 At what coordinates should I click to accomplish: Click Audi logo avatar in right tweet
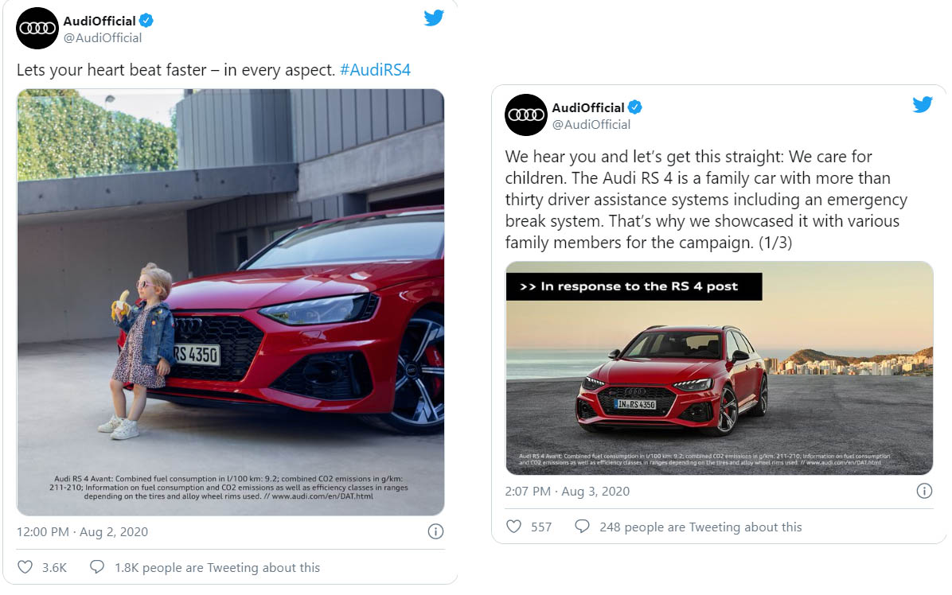pos(526,115)
